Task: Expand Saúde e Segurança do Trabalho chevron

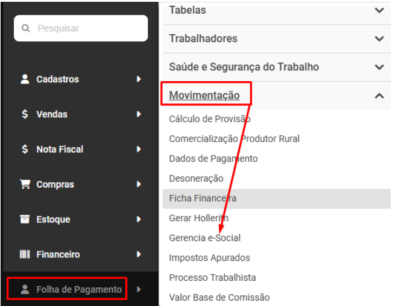Action: [x=379, y=67]
